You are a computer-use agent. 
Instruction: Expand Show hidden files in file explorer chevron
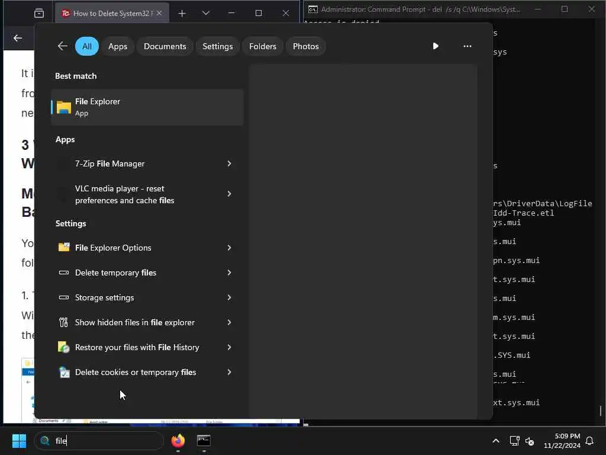point(229,322)
